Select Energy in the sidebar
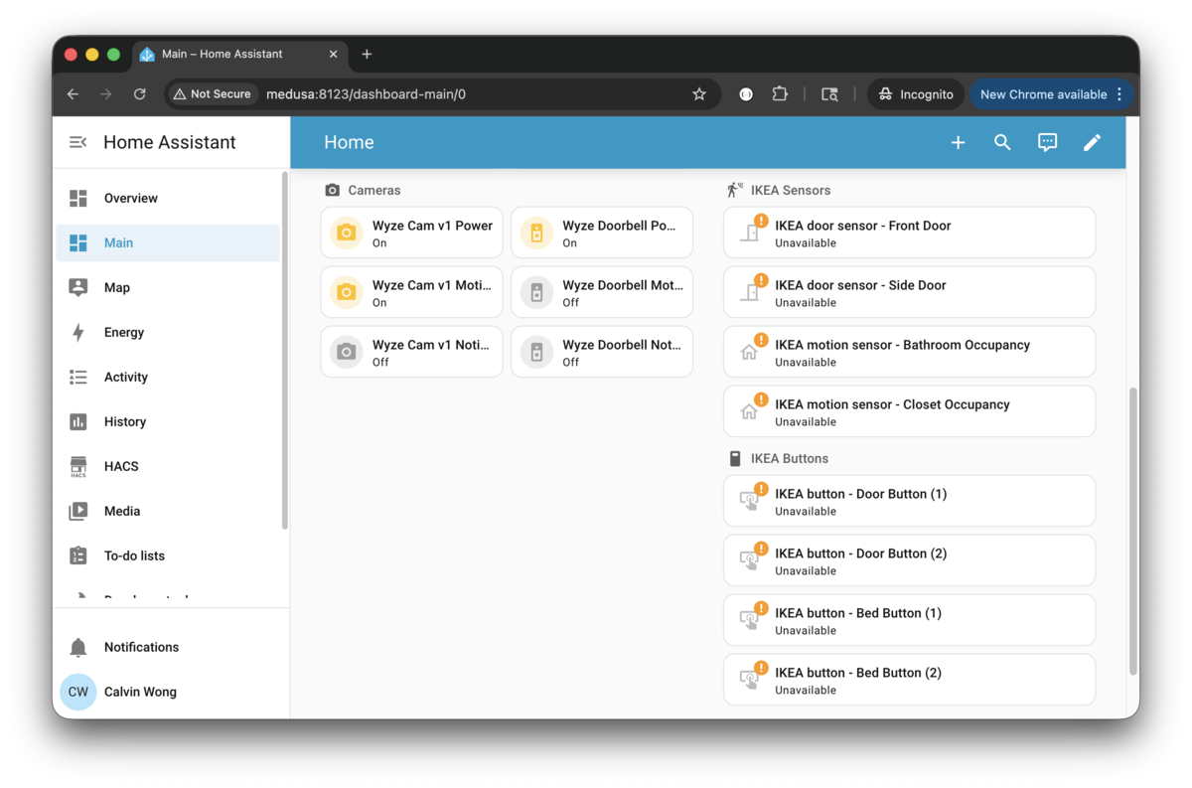1192x788 pixels. [124, 332]
